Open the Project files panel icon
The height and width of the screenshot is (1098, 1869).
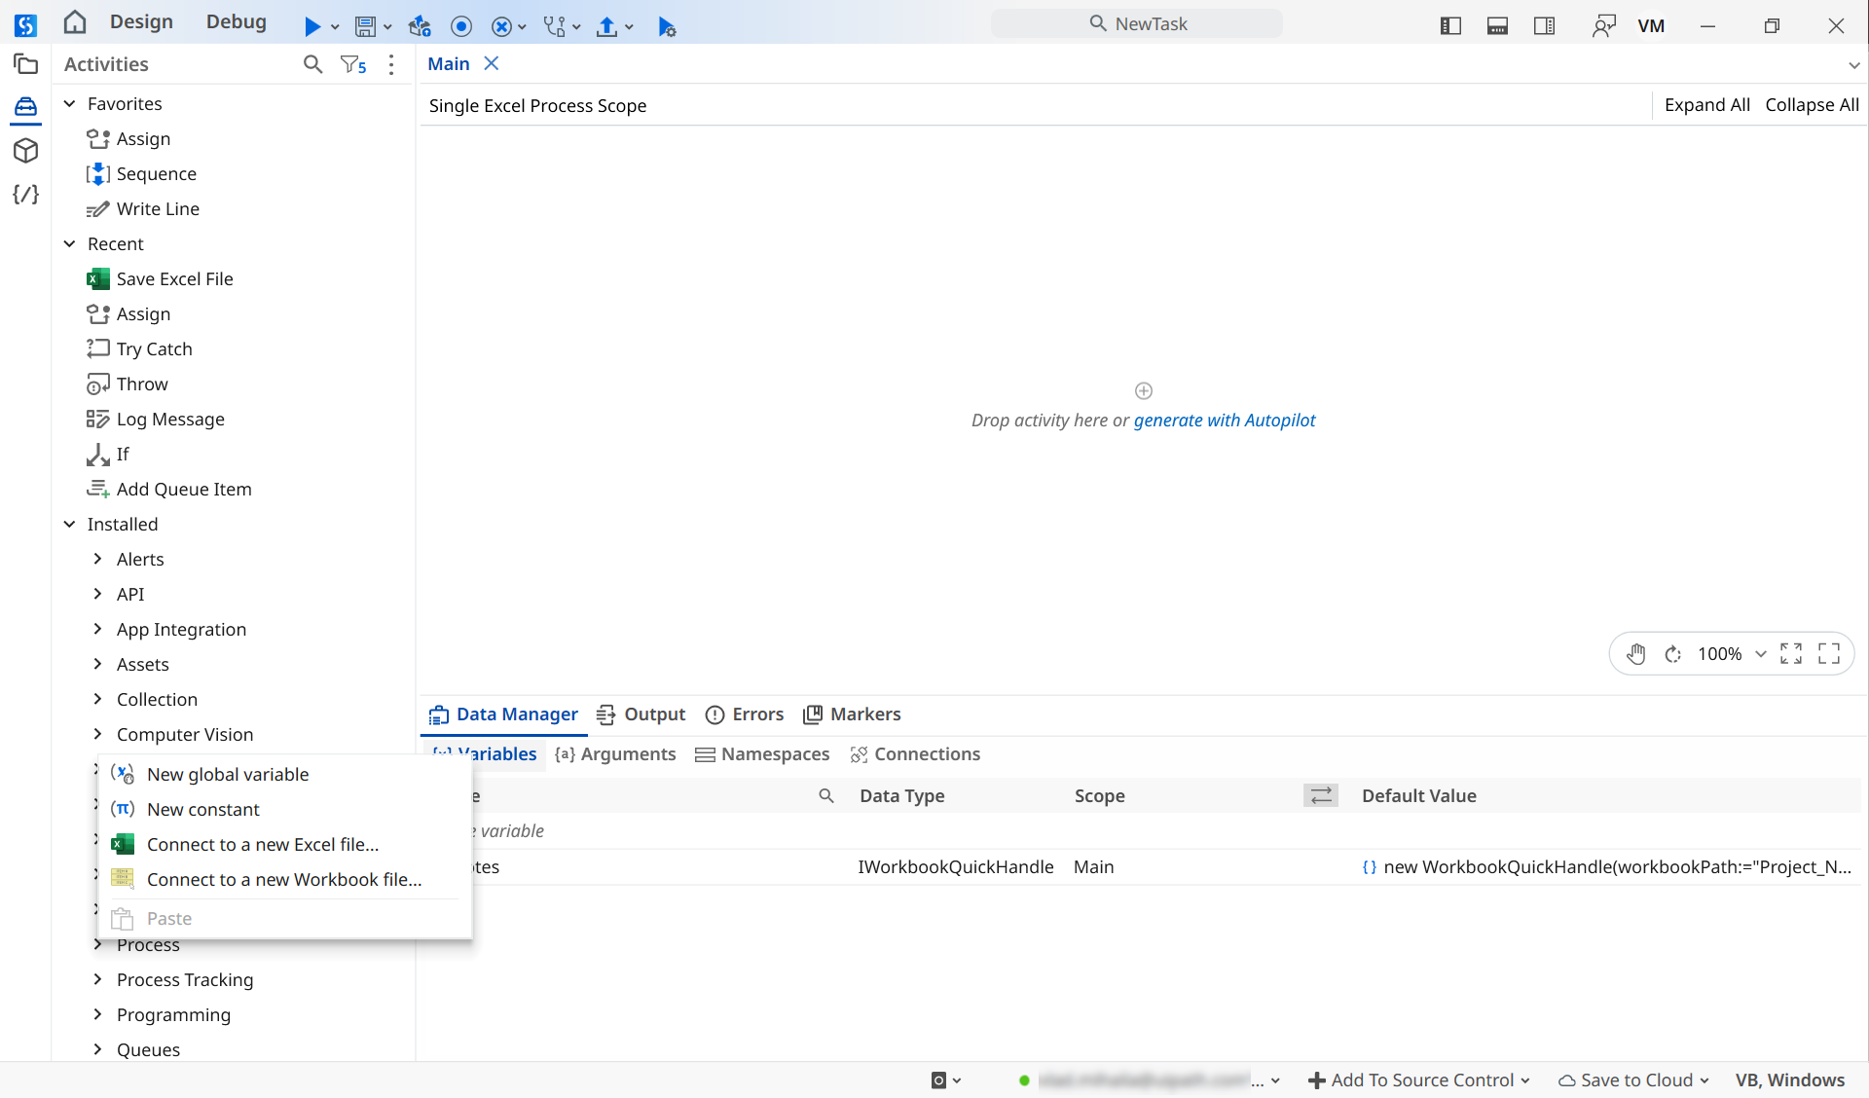25,64
